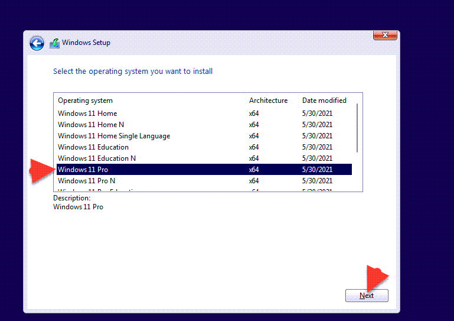Click the 'Windows 11 Pro' description text
The image size is (454, 321).
(x=78, y=207)
